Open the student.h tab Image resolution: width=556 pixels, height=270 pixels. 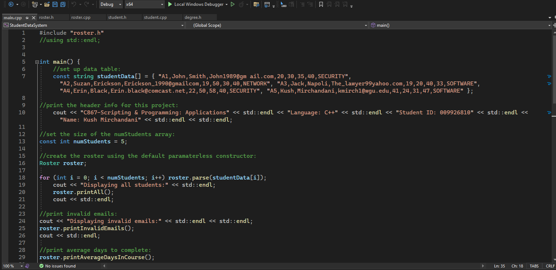pyautogui.click(x=124, y=17)
